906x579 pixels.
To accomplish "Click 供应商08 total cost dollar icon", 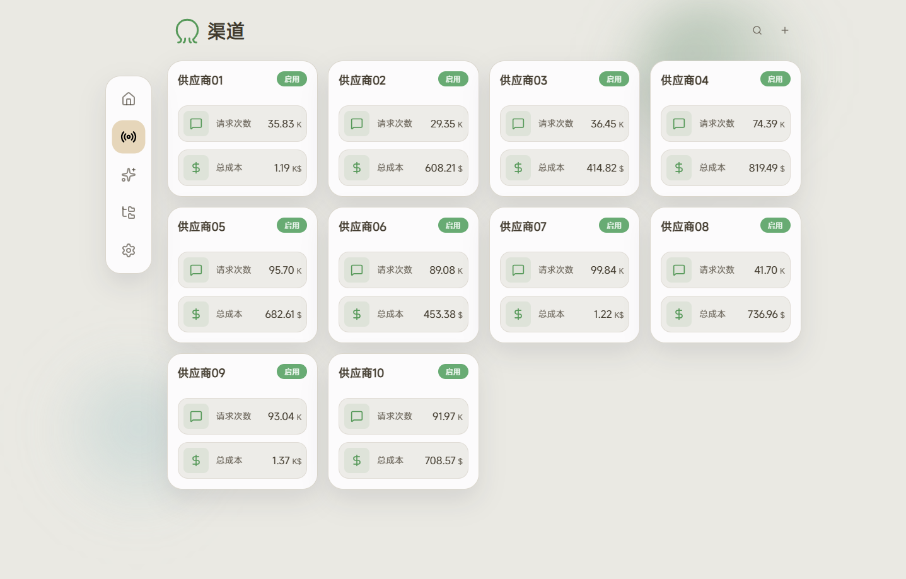I will [679, 314].
